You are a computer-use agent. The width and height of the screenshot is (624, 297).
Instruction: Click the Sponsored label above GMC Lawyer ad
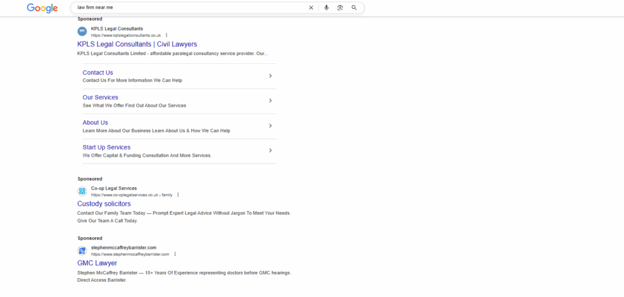[x=90, y=238]
